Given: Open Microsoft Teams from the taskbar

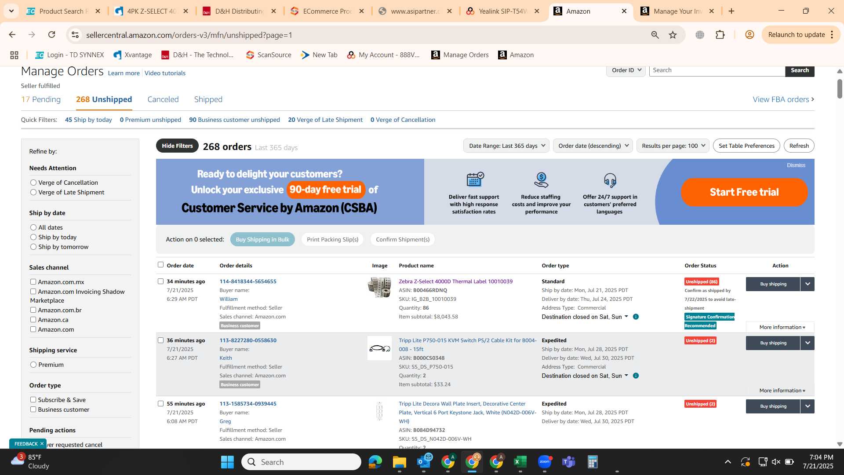Looking at the screenshot, I should [569, 462].
